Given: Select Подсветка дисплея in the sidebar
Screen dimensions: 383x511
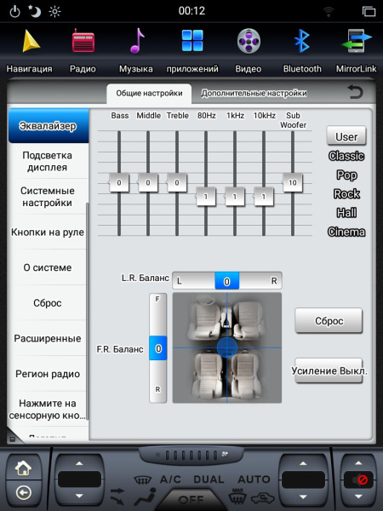Looking at the screenshot, I should click(48, 161).
